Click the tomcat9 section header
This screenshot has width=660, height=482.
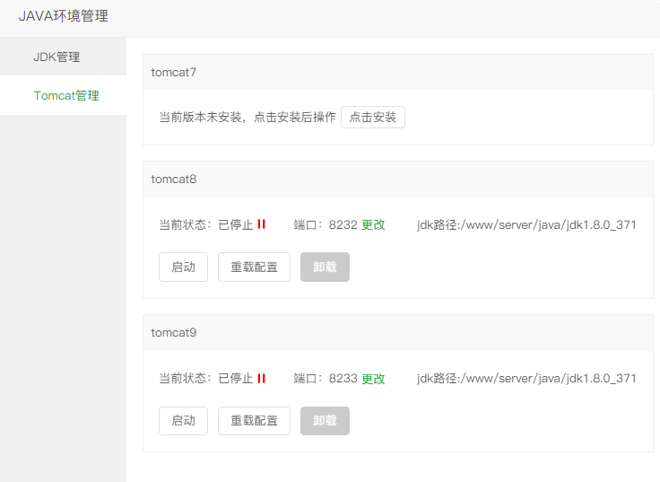(x=398, y=332)
